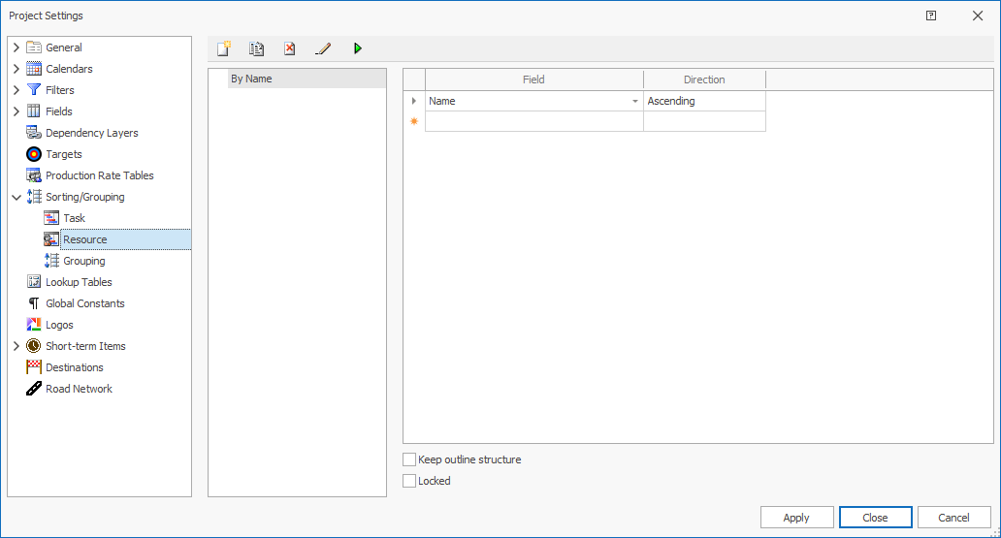The image size is (1001, 538).
Task: Click the Rename pencil toolbar icon
Action: pos(323,48)
